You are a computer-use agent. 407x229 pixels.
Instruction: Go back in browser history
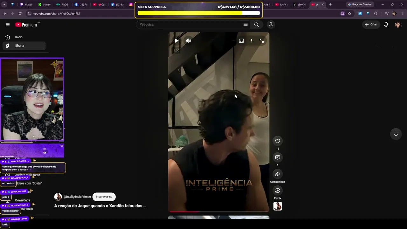5,14
